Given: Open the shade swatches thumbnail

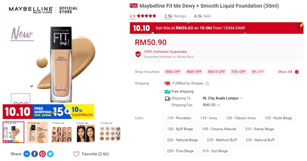Looking at the screenshot, I should pos(110,132).
